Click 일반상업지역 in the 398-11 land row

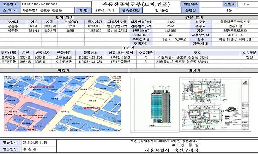[x=117, y=26]
